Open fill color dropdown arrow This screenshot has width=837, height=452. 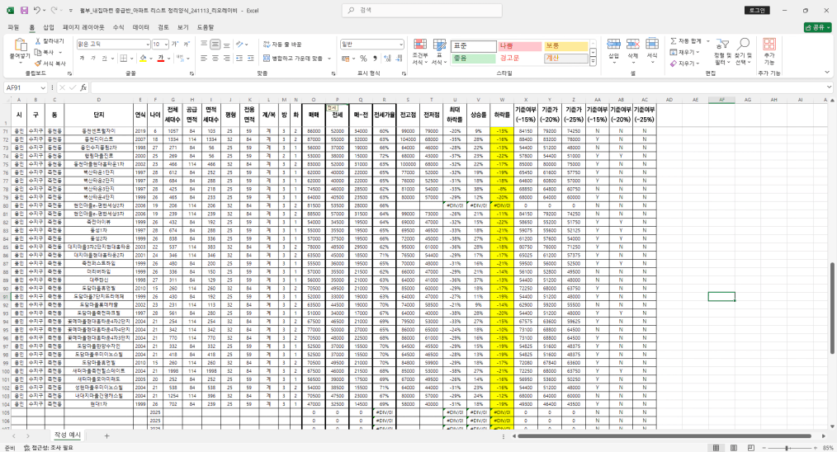[150, 59]
